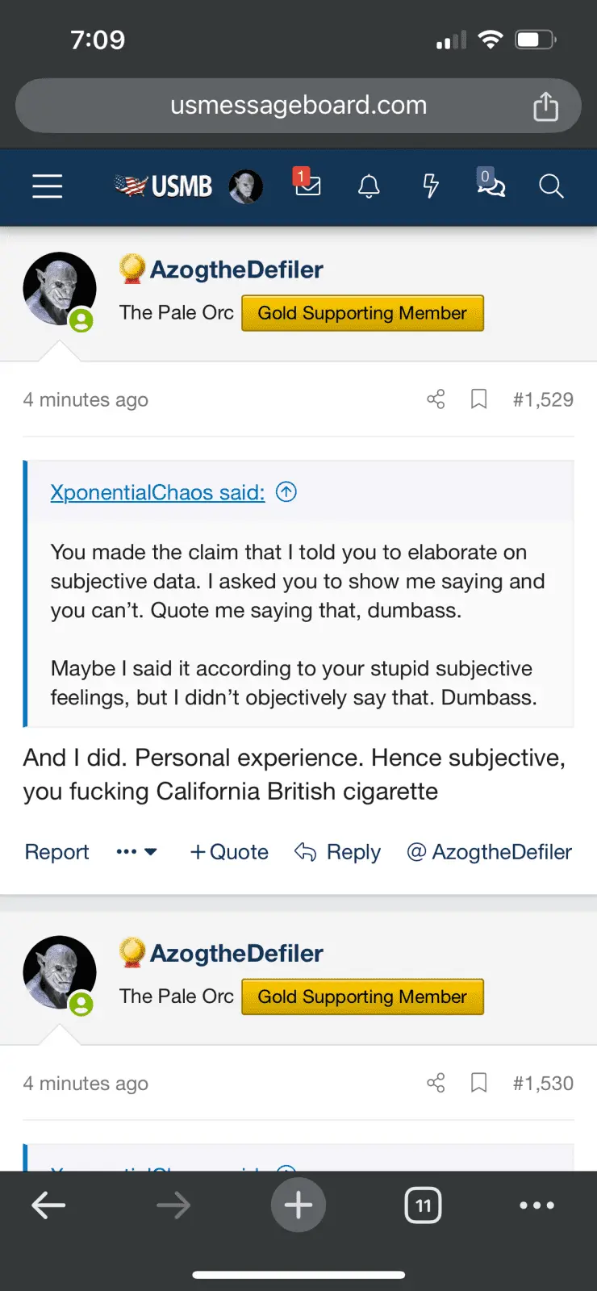Open the hamburger navigation menu

coord(48,186)
